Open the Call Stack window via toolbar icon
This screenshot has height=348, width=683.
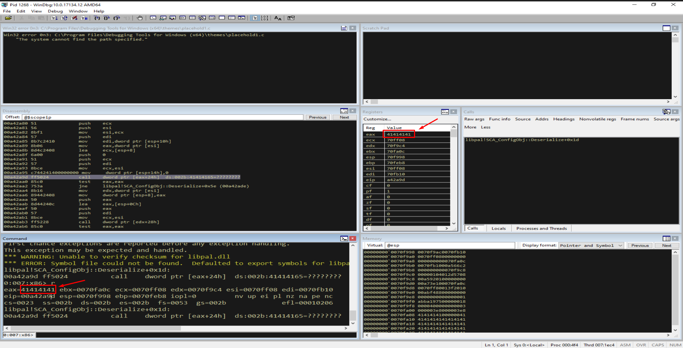pyautogui.click(x=202, y=18)
